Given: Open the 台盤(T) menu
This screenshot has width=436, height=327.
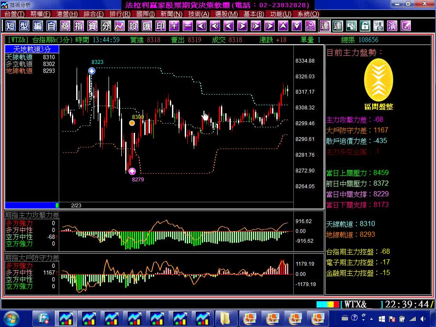Looking at the screenshot, I should point(14,14).
